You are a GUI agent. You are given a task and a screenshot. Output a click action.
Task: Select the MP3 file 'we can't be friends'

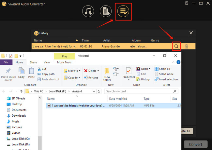pyautogui.click(x=114, y=106)
